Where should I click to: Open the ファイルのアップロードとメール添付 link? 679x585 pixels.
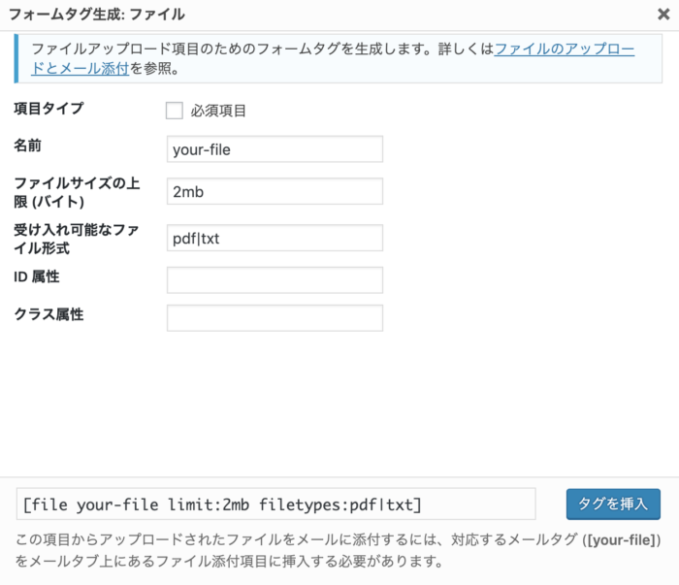[x=564, y=48]
